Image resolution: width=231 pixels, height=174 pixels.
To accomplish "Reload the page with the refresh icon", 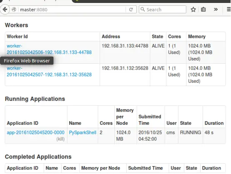I will tap(131, 10).
